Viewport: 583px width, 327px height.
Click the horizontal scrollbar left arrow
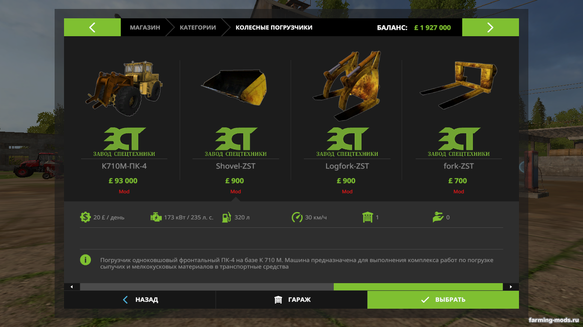point(72,287)
